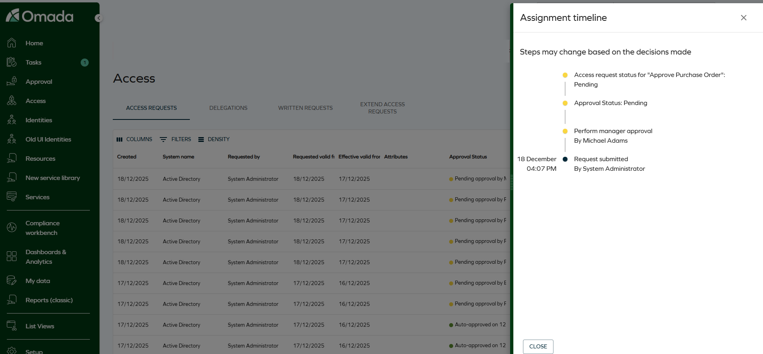Open the List Views icon
Viewport: 763px width, 354px height.
point(12,326)
